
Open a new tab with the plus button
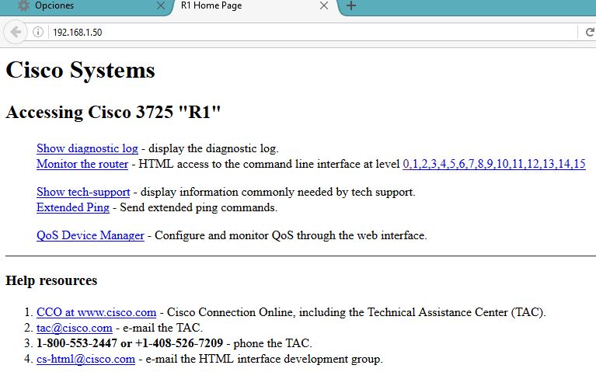pos(351,5)
